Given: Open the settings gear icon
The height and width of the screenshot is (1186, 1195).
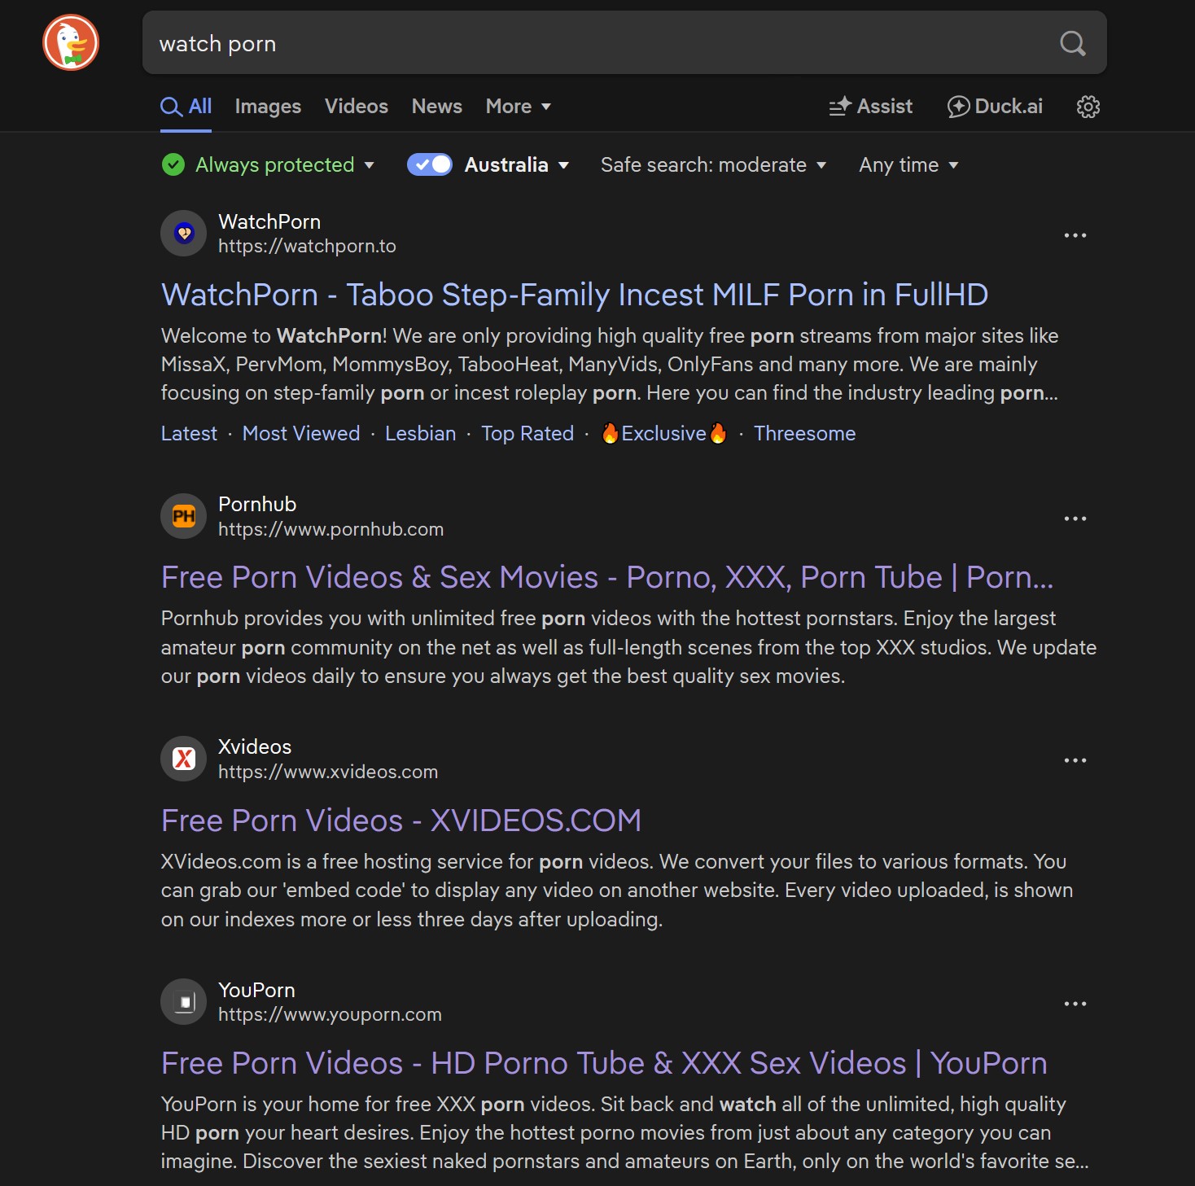Looking at the screenshot, I should click(1088, 107).
